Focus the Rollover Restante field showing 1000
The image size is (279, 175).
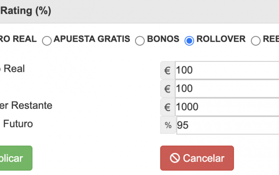coord(227,107)
